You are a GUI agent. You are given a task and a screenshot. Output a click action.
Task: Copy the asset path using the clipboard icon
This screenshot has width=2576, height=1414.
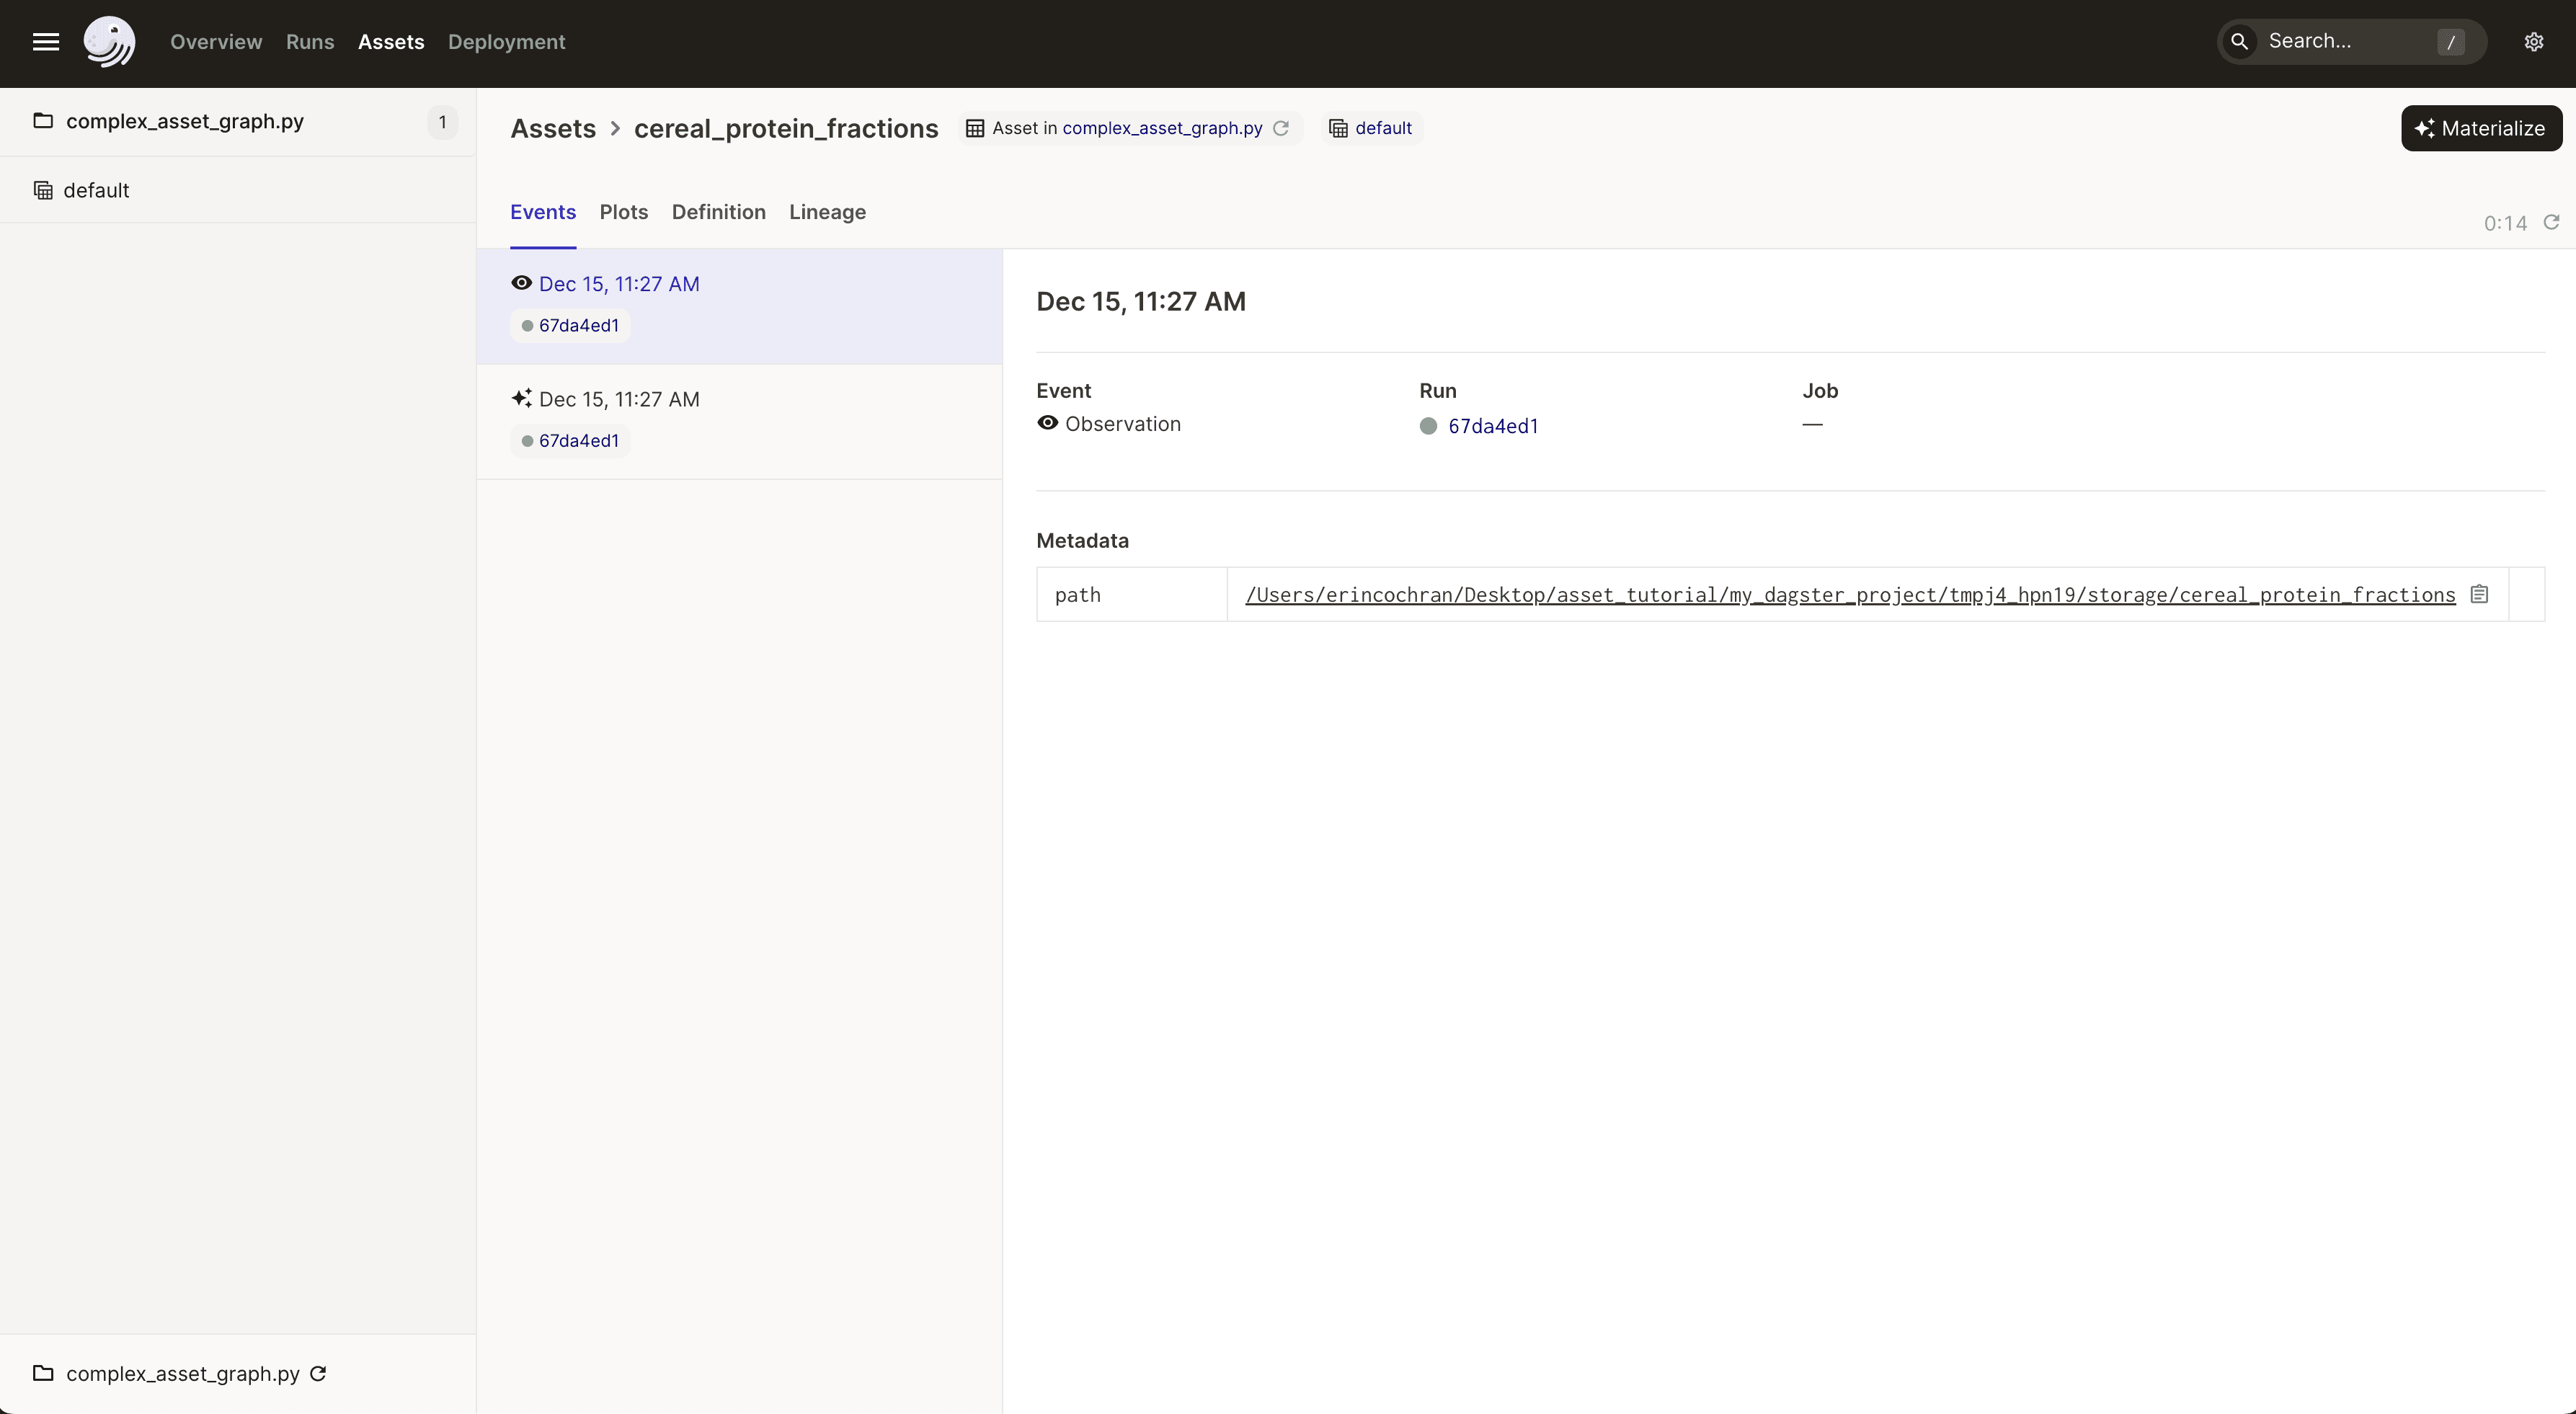click(x=2481, y=593)
